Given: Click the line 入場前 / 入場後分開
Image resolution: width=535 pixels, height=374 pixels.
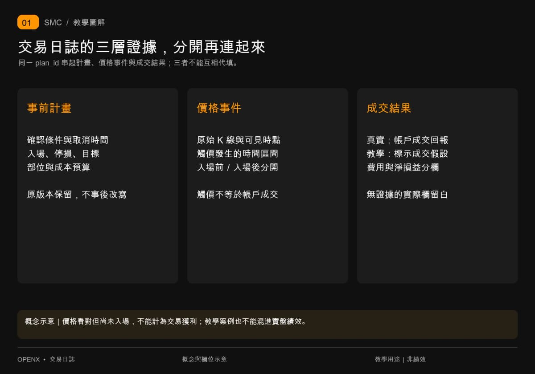Looking at the screenshot, I should click(x=238, y=167).
